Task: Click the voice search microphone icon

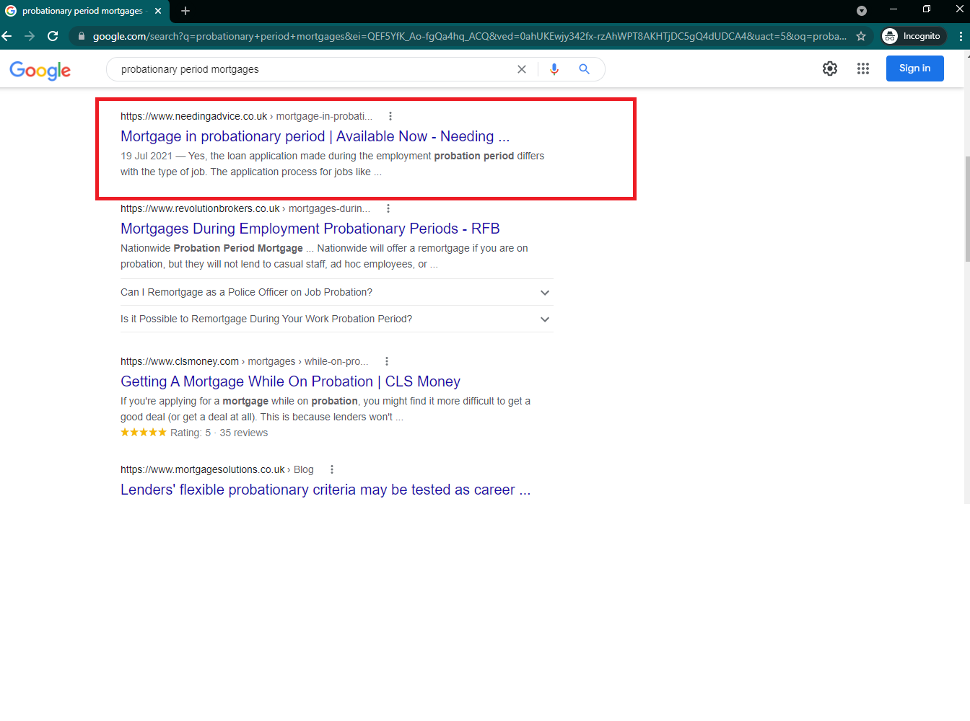Action: pyautogui.click(x=554, y=69)
